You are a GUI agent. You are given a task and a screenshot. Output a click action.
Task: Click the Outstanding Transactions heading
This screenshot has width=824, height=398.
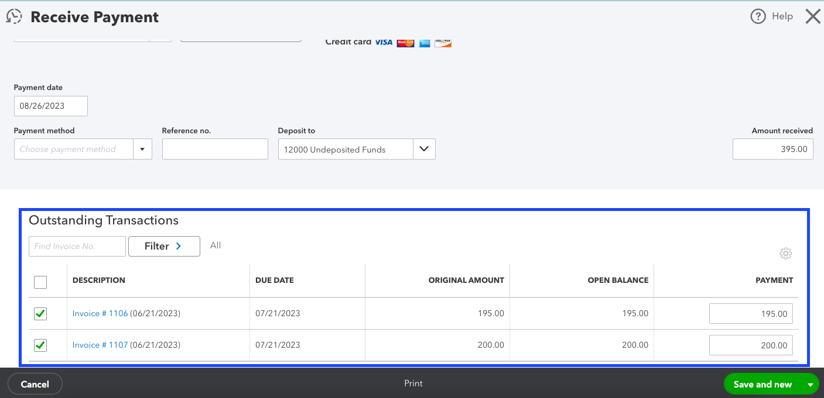[104, 220]
